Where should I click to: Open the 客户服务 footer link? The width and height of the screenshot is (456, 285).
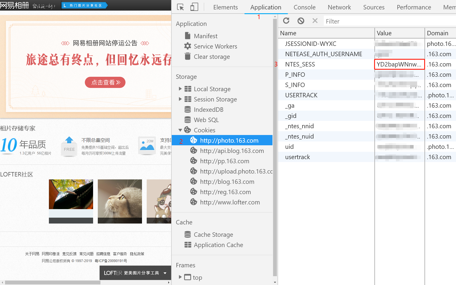pyautogui.click(x=120, y=254)
